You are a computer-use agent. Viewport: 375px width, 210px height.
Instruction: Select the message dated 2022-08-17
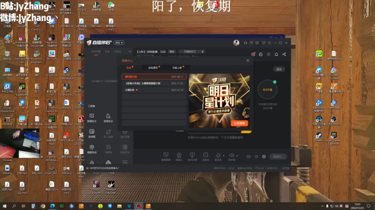pyautogui.click(x=154, y=77)
